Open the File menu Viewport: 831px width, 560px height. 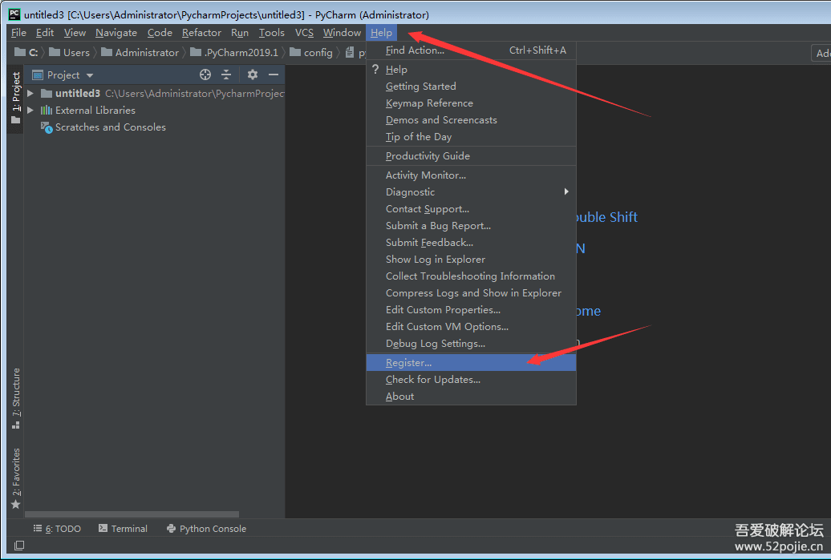coord(18,33)
